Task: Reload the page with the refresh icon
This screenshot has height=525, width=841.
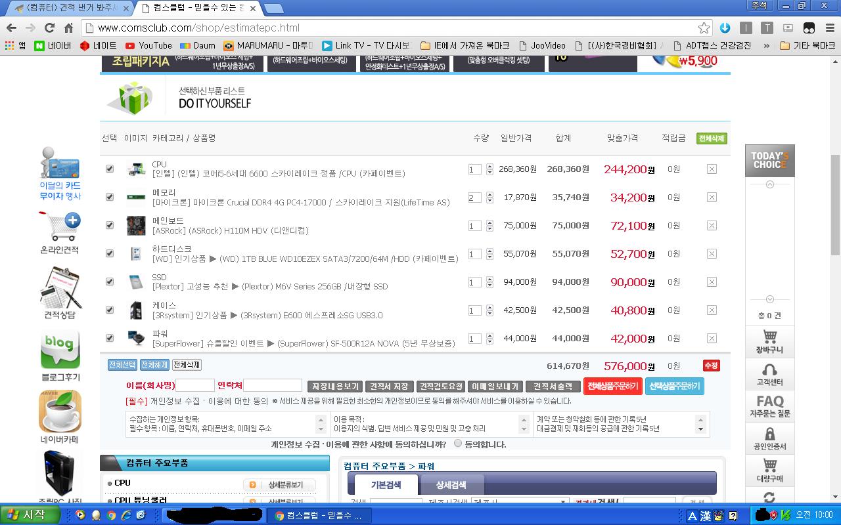Action: click(x=49, y=28)
